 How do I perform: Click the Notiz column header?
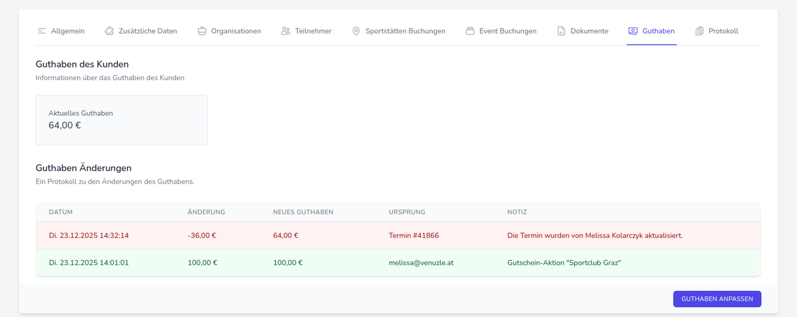(517, 212)
